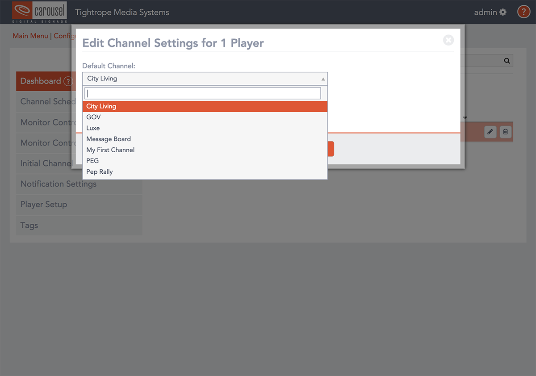Click the Dashboard help circle icon

pos(68,81)
